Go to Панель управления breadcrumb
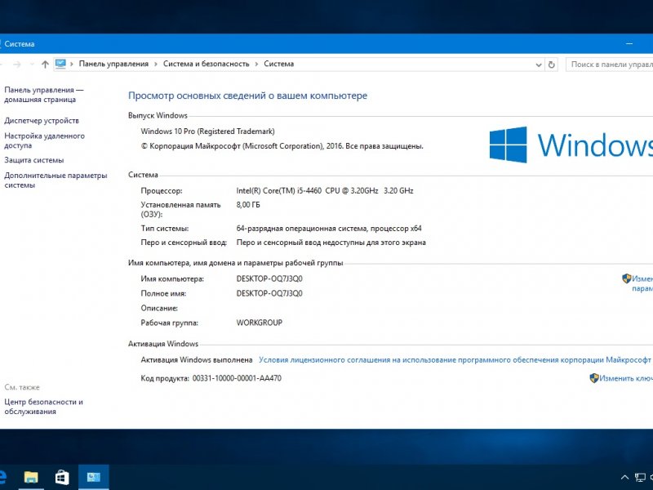This screenshot has height=490, width=653. (113, 64)
